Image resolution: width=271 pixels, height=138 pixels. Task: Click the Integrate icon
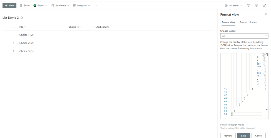tap(74, 6)
